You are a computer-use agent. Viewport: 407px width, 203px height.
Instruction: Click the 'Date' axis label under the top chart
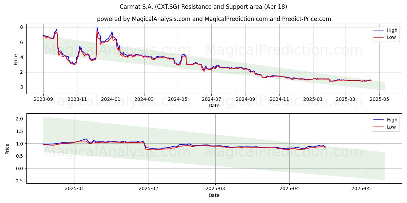(214, 106)
